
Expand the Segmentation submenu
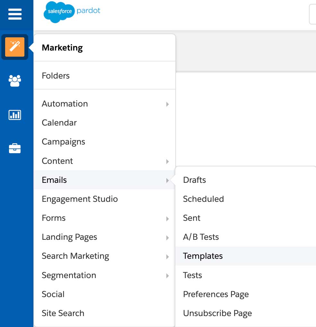click(167, 276)
